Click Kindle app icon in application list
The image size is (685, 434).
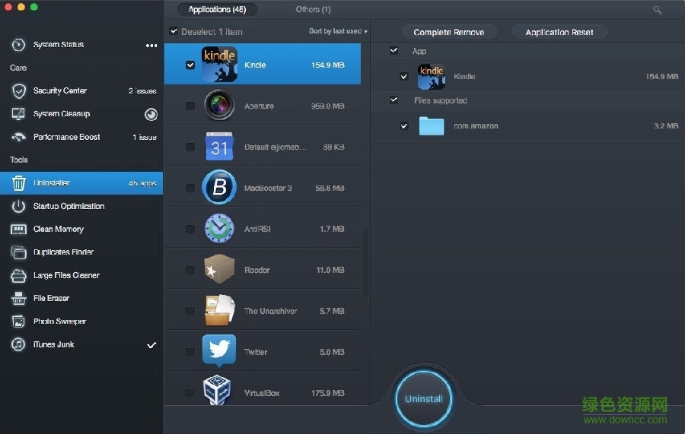tap(219, 65)
